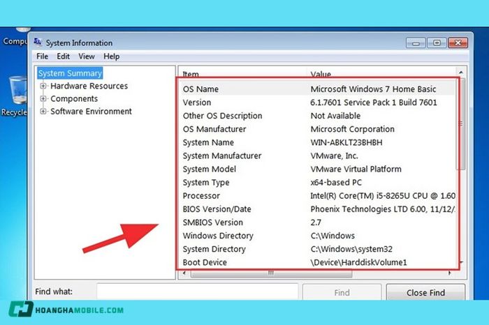
Task: Select the System Name row label
Action: click(x=208, y=142)
